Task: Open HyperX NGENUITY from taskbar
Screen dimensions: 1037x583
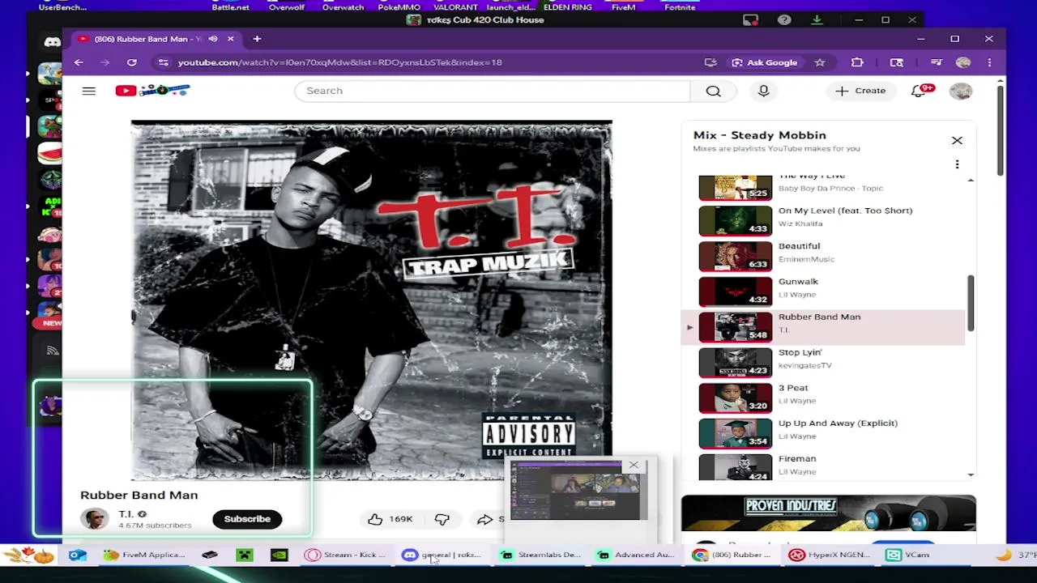Action: point(830,555)
